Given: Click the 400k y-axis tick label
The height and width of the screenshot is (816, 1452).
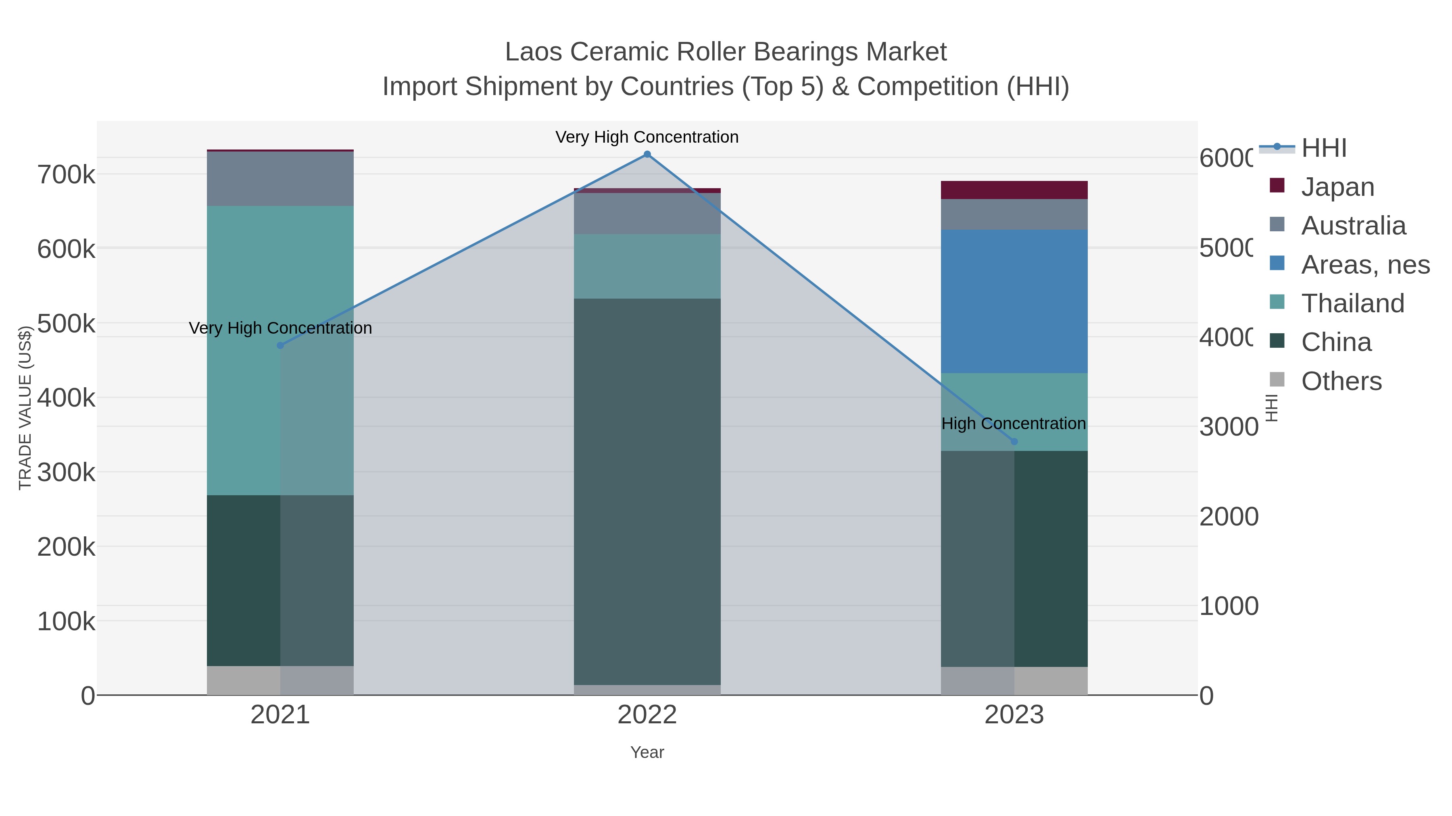Looking at the screenshot, I should point(67,398).
